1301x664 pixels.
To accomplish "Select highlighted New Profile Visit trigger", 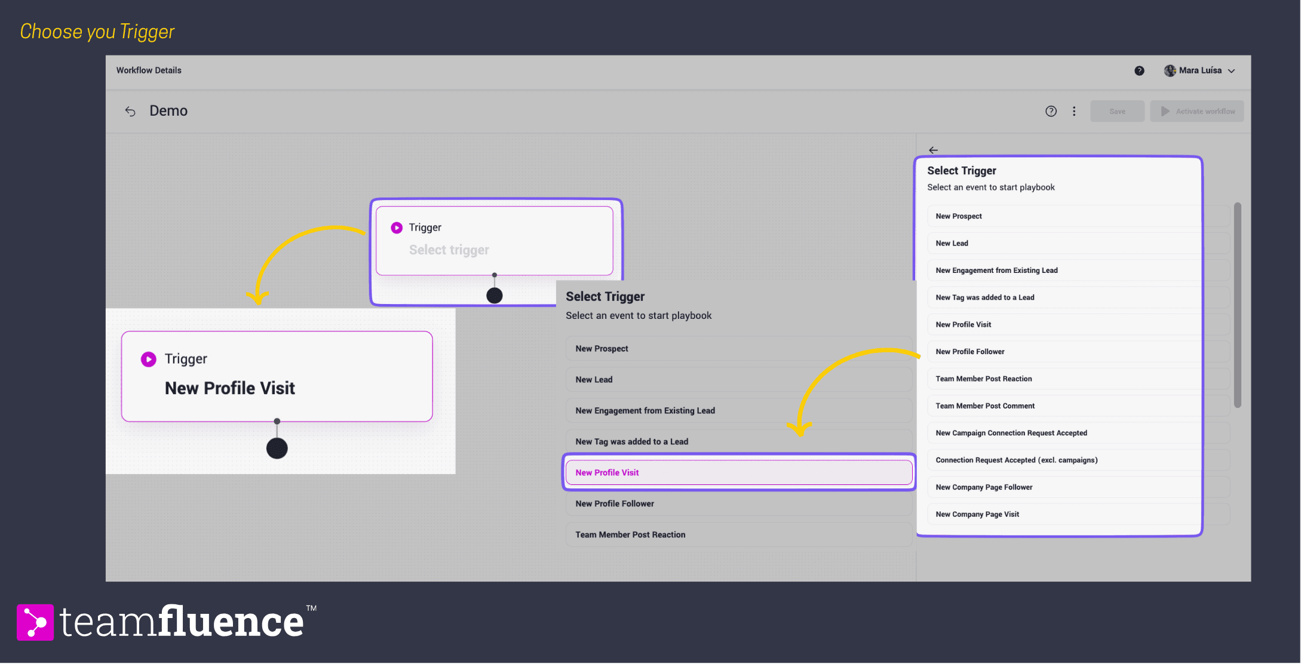I will pos(738,472).
